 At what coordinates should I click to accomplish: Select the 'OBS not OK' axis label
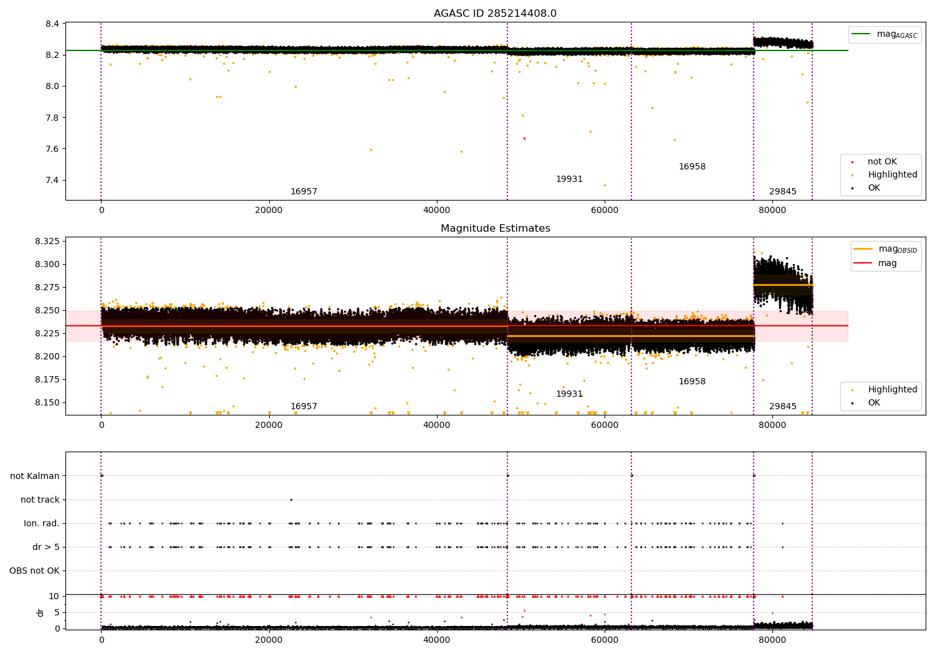[x=34, y=571]
